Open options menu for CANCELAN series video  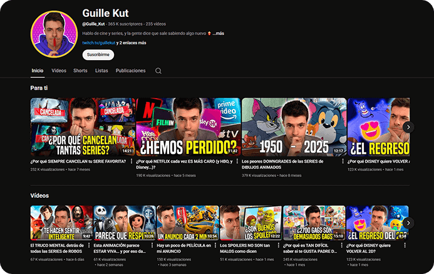click(130, 162)
